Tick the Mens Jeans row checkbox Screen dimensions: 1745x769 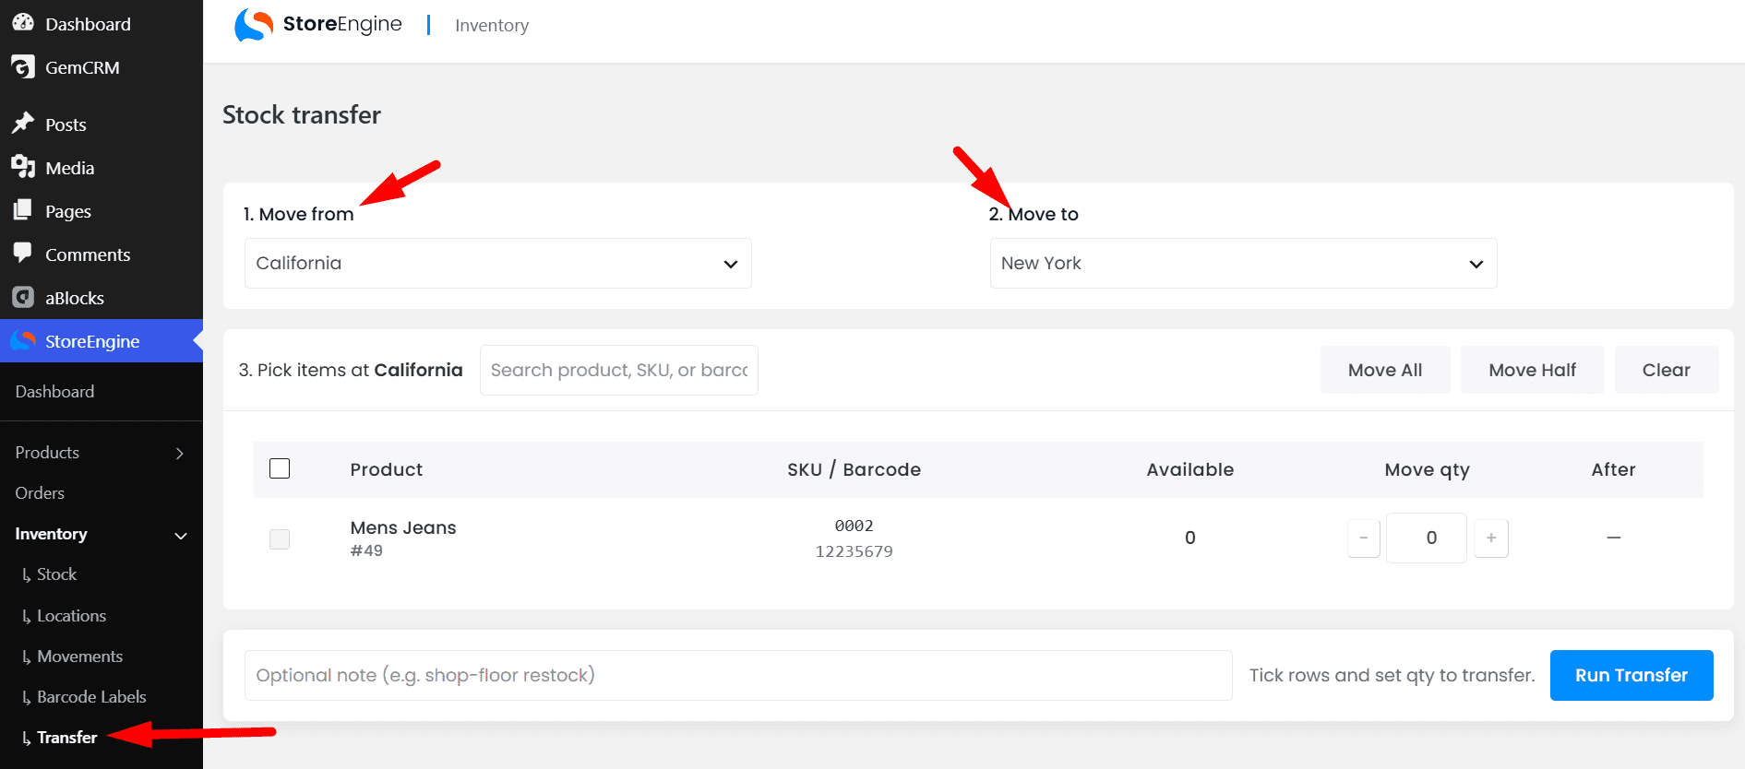pos(280,538)
